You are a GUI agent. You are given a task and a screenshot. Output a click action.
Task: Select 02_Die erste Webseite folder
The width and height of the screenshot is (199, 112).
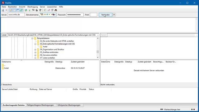(57, 41)
